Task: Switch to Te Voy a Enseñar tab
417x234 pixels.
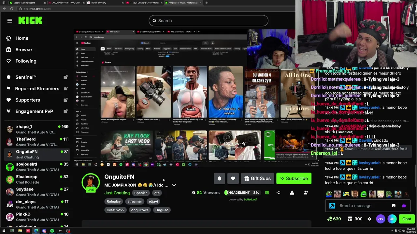Action: click(144, 3)
